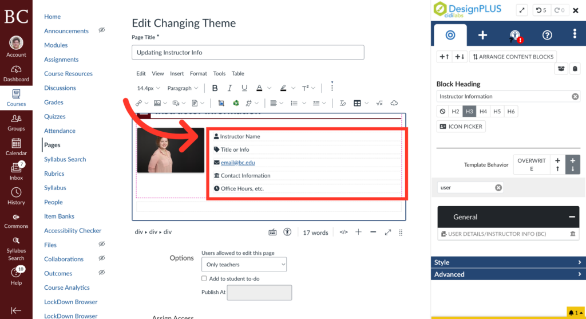Open the superscript options dropdown
The image size is (586, 319).
tap(313, 88)
